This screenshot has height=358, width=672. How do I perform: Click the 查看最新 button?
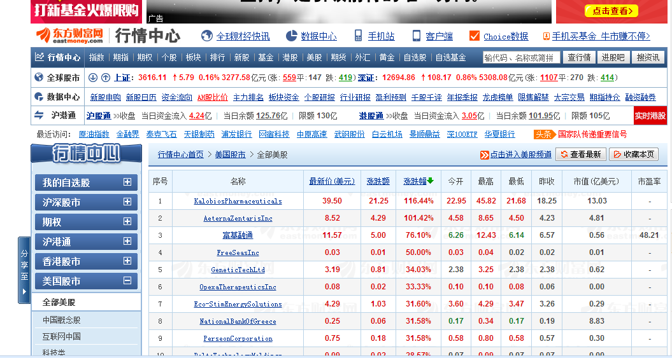pos(581,155)
